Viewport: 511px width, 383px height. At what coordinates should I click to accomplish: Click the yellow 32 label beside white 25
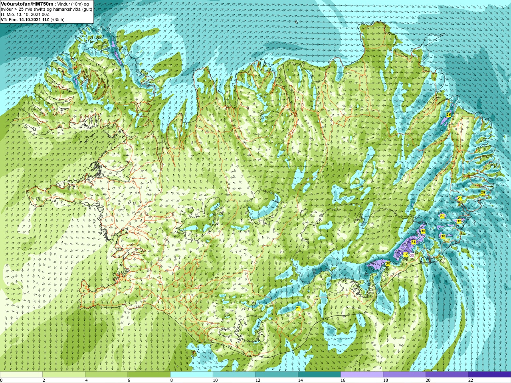406,255
